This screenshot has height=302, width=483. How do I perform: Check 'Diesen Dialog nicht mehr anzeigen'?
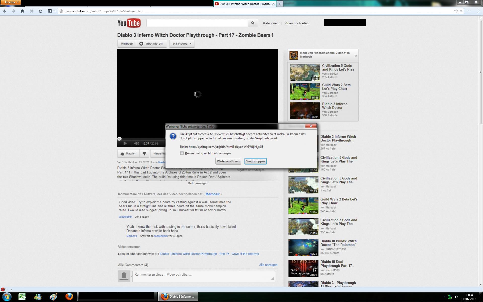click(182, 153)
